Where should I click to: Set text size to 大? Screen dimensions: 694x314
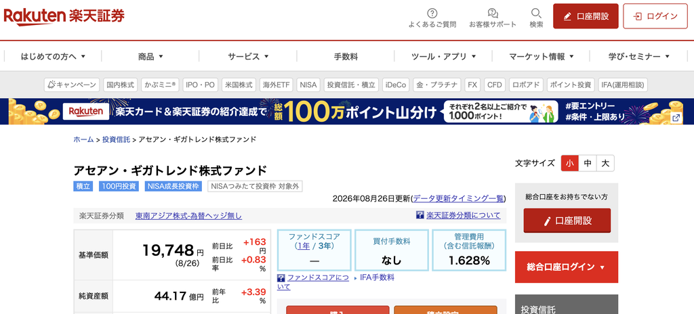(605, 163)
